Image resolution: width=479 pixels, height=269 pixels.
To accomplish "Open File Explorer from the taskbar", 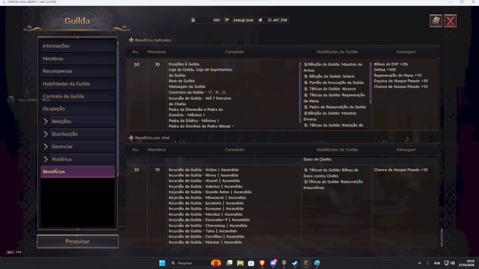I will pos(240,263).
